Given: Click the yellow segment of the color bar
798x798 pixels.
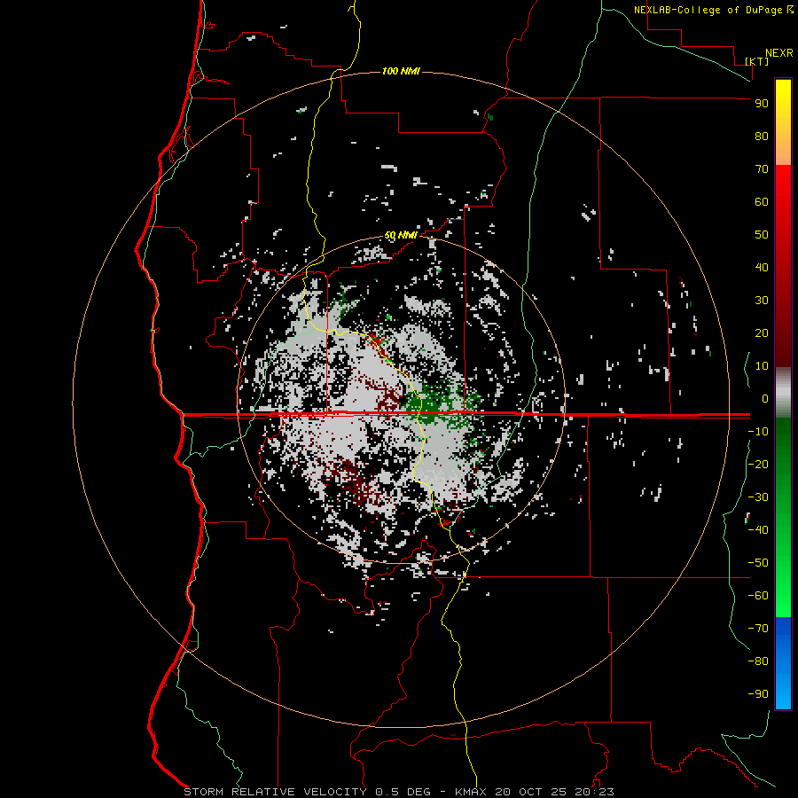Looking at the screenshot, I should (783, 122).
